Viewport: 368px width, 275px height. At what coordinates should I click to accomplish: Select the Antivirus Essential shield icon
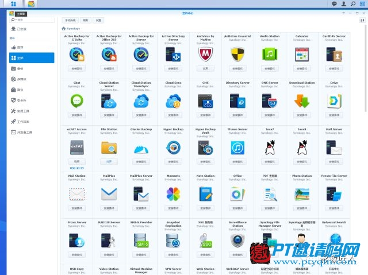coord(237,55)
